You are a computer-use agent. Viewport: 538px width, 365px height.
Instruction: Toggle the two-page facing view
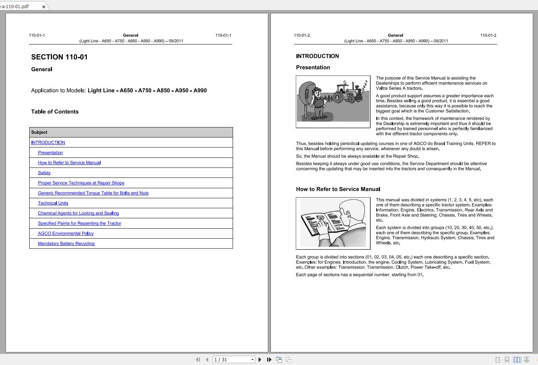(517, 360)
